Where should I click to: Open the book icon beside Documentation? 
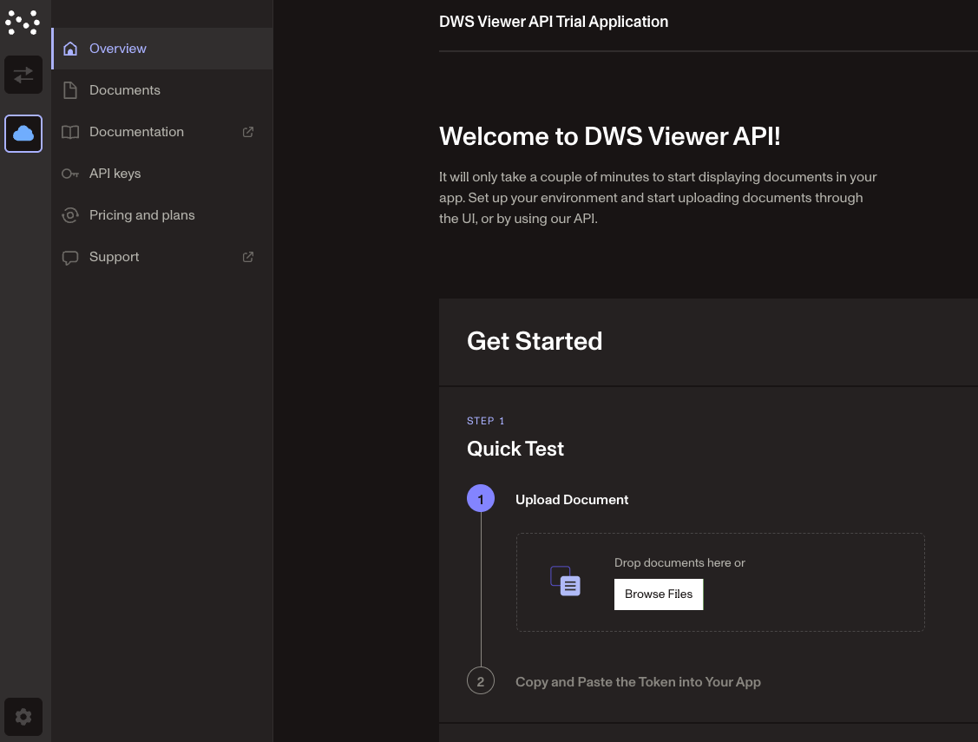[70, 132]
